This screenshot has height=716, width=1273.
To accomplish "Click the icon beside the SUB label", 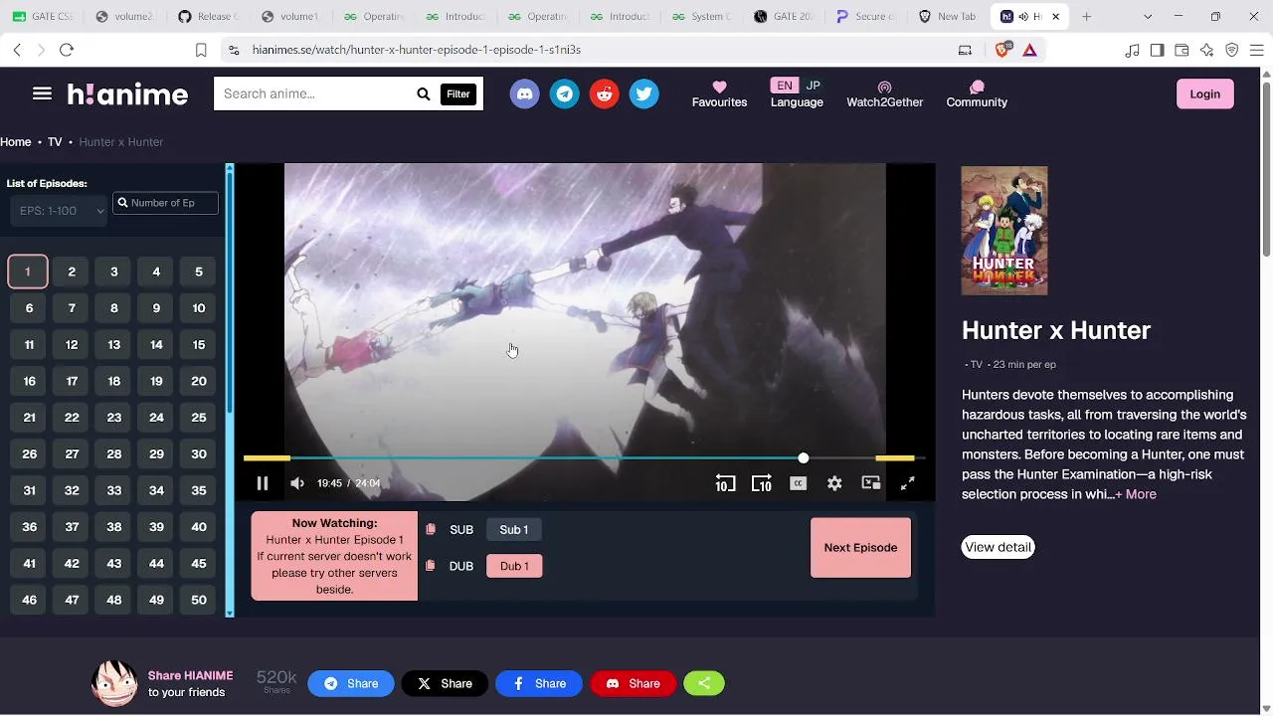I will (x=431, y=530).
